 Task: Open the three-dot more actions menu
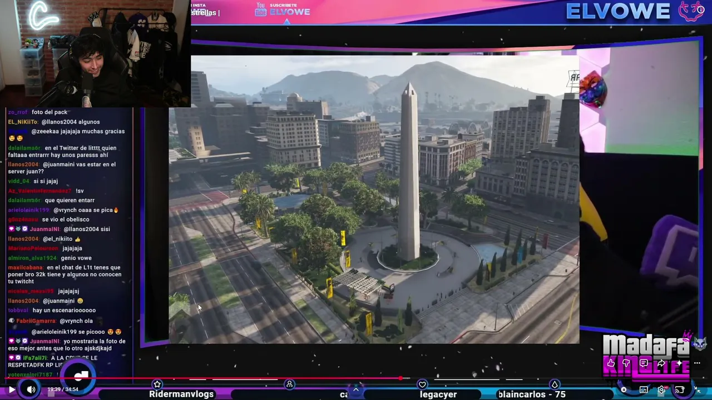[x=697, y=363]
